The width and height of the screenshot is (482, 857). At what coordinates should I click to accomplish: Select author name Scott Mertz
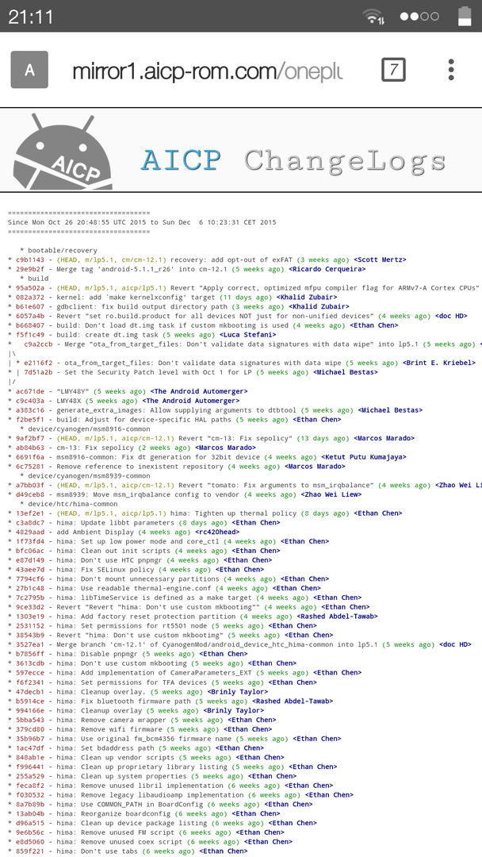pos(380,259)
